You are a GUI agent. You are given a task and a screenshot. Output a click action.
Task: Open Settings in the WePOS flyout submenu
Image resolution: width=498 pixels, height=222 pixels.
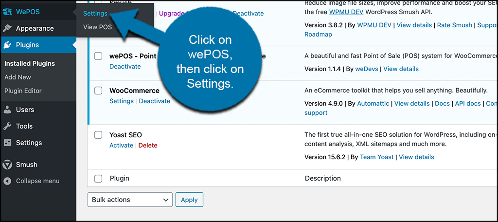point(95,14)
